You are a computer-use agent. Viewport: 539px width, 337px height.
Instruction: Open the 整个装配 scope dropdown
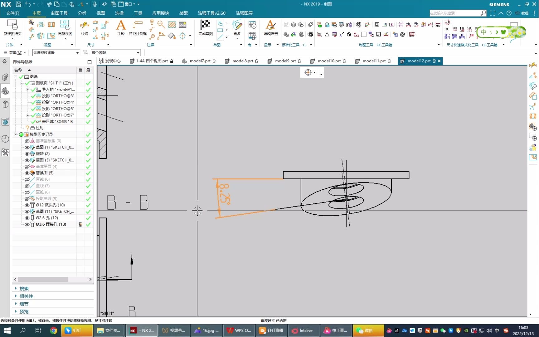coord(115,53)
